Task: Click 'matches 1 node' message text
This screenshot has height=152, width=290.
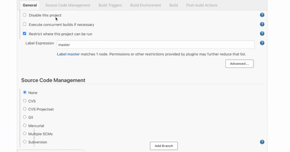Action: click(95, 54)
